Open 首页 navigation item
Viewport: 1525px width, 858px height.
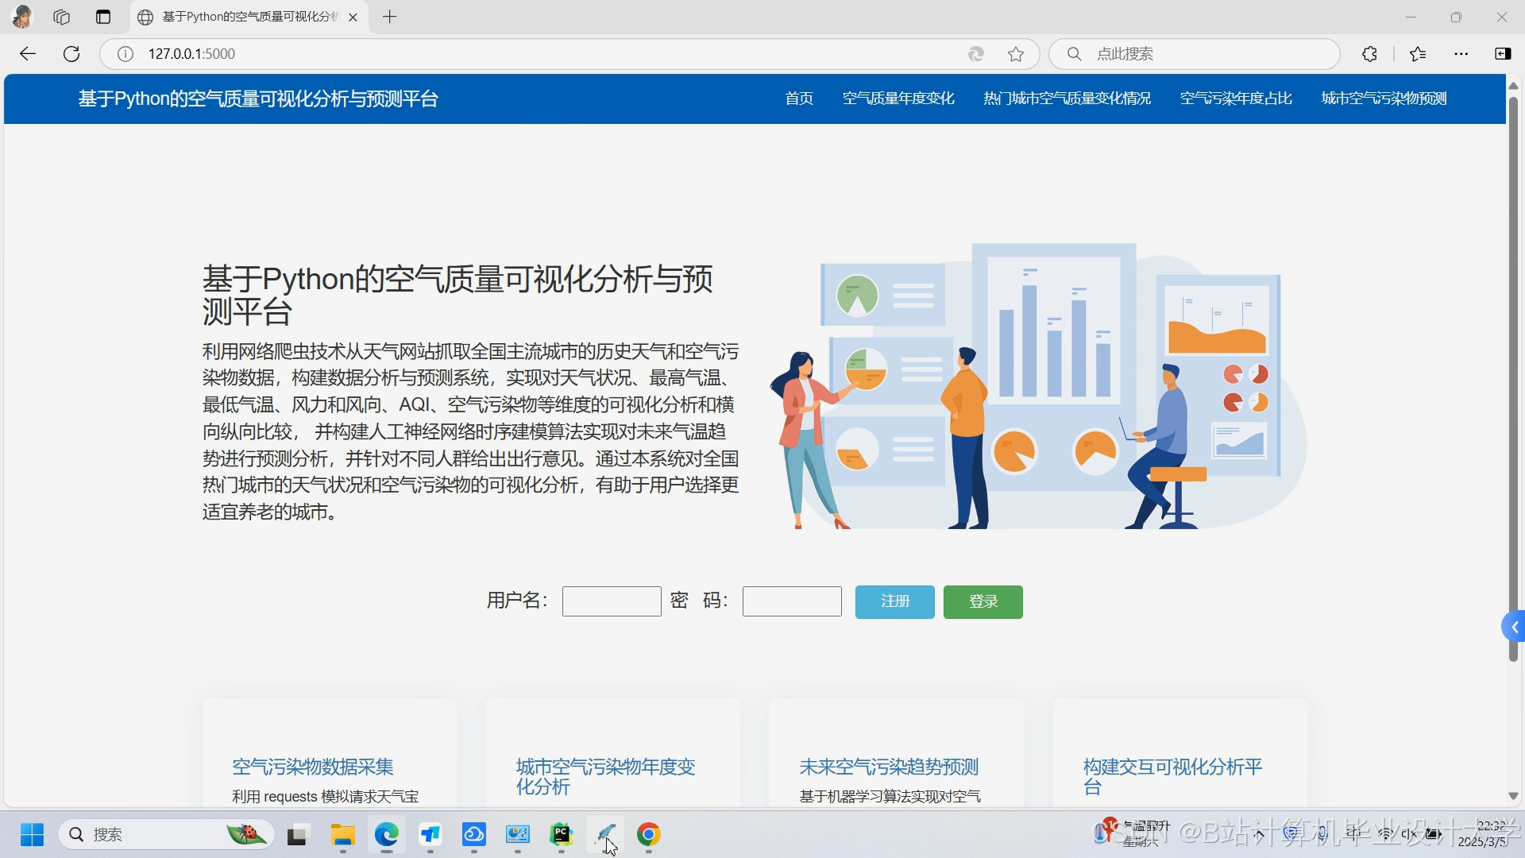[799, 99]
